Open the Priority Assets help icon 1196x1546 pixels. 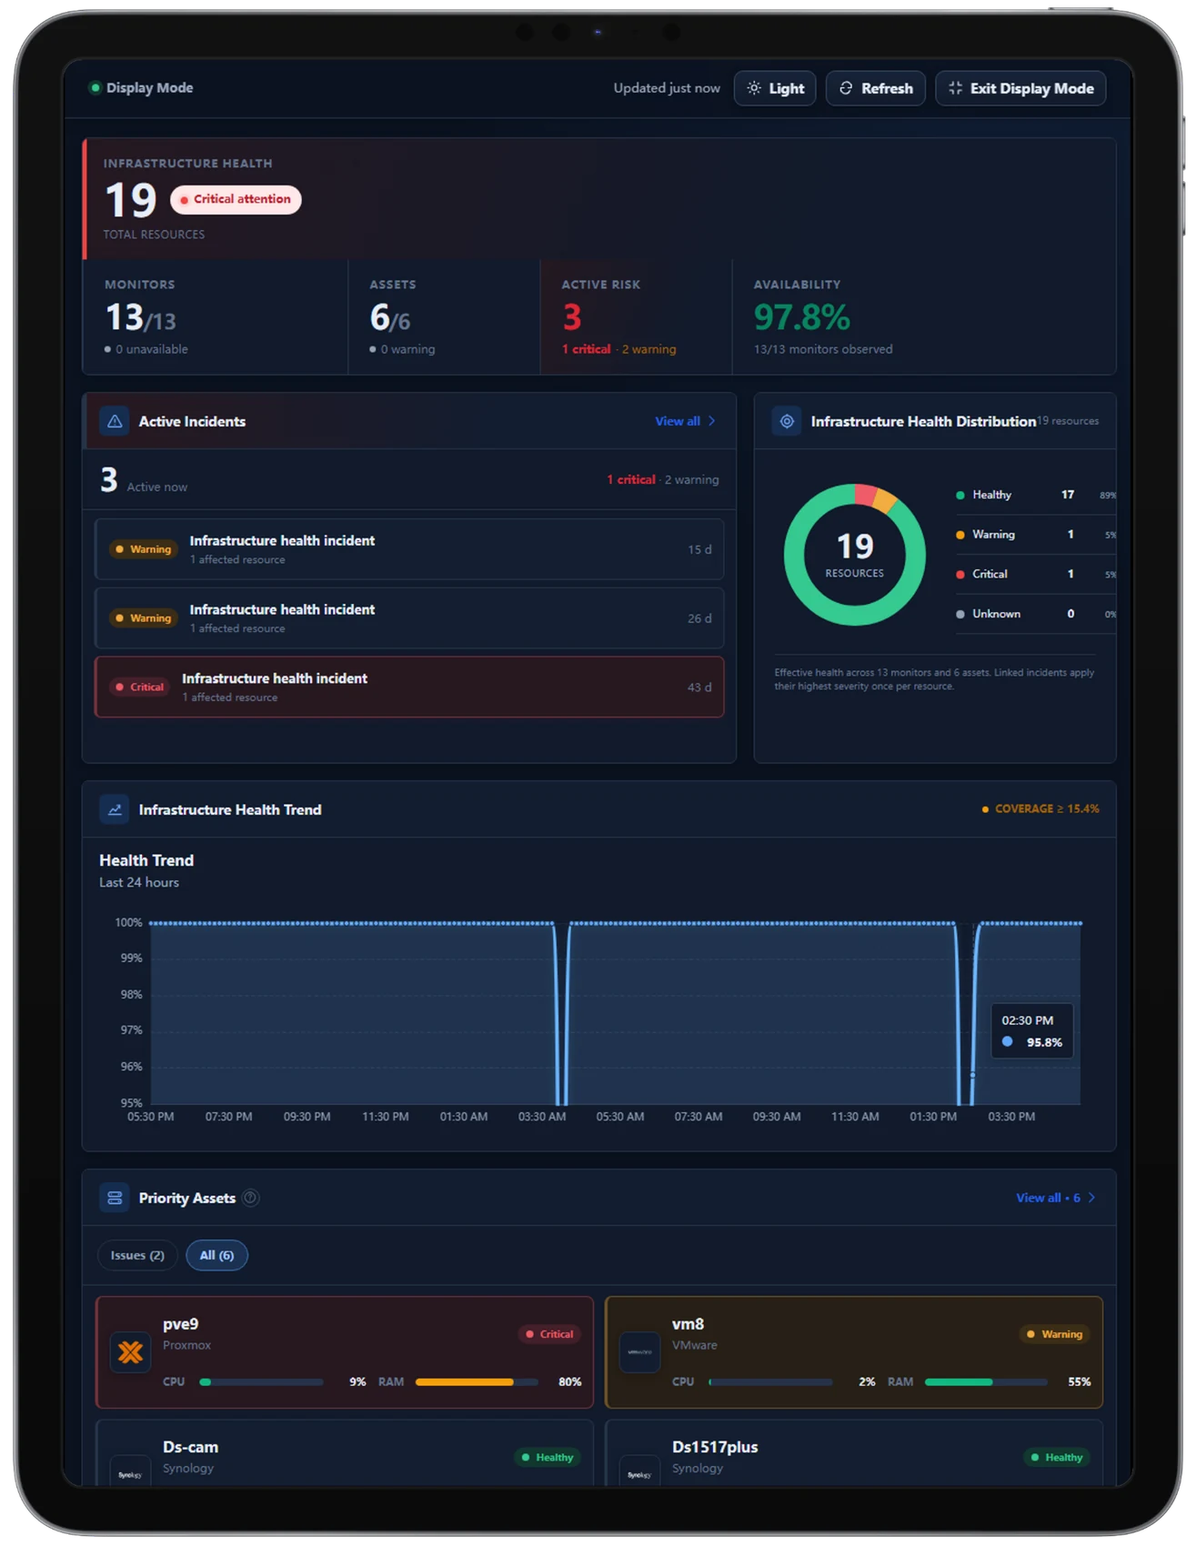click(250, 1198)
